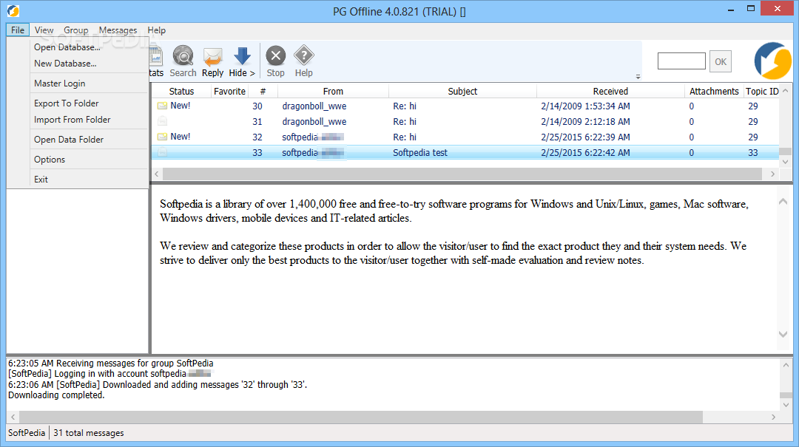Click New! envelope icon for message 30
Image resolution: width=799 pixels, height=447 pixels.
[x=162, y=106]
